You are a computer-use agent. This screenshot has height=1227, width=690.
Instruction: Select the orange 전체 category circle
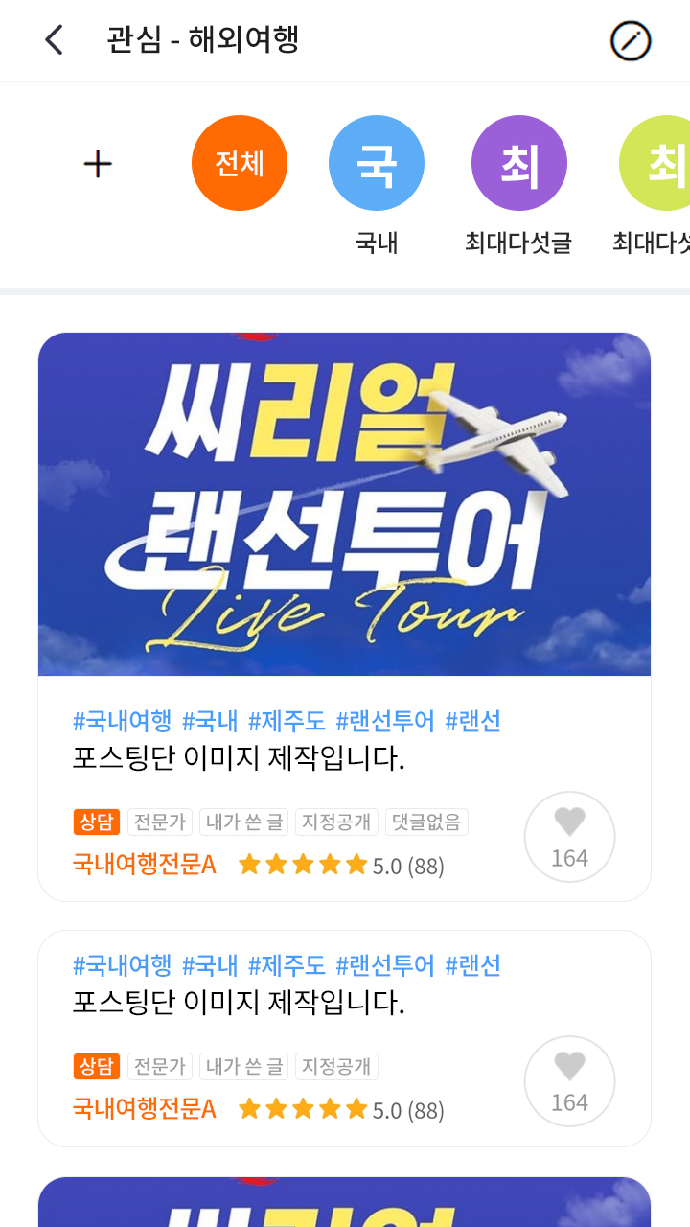click(240, 163)
